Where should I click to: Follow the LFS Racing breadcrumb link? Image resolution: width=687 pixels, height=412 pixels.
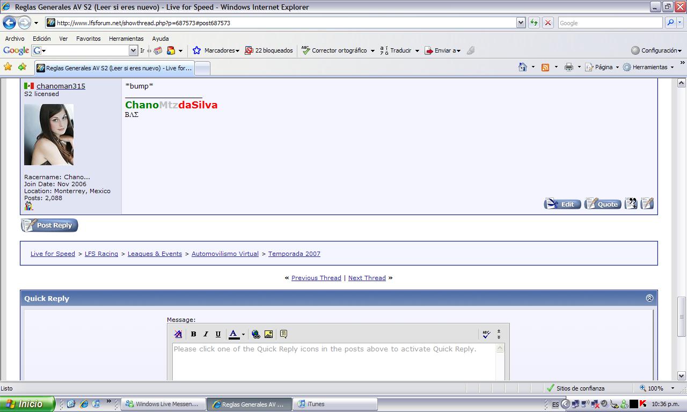tap(101, 254)
